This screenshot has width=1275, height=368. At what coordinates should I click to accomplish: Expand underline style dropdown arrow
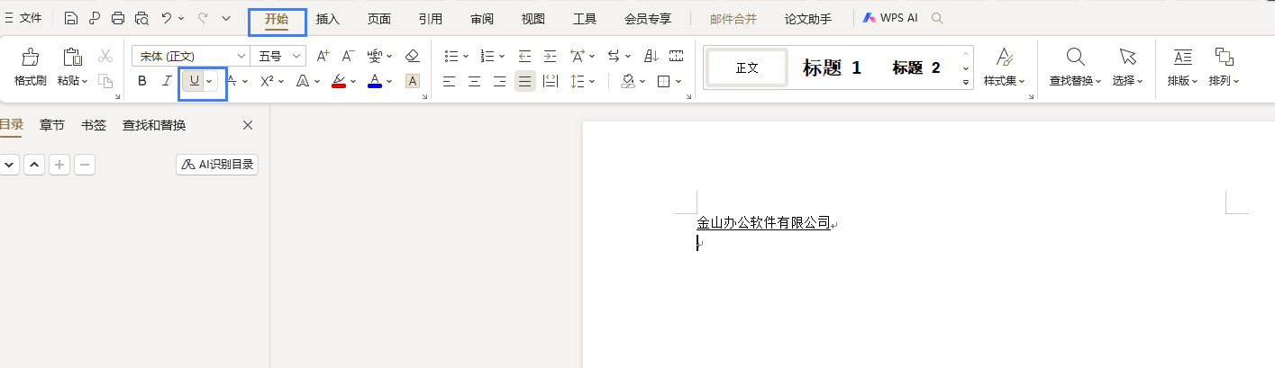(210, 81)
